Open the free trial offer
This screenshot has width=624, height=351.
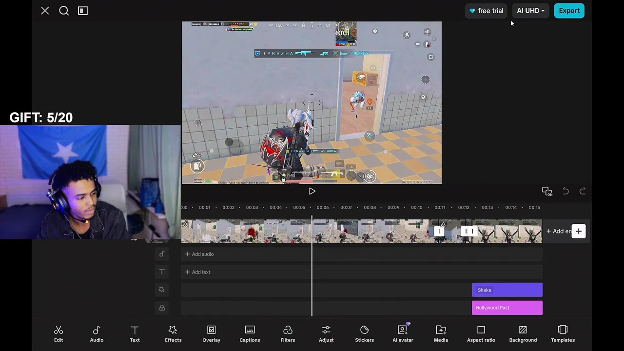[486, 11]
